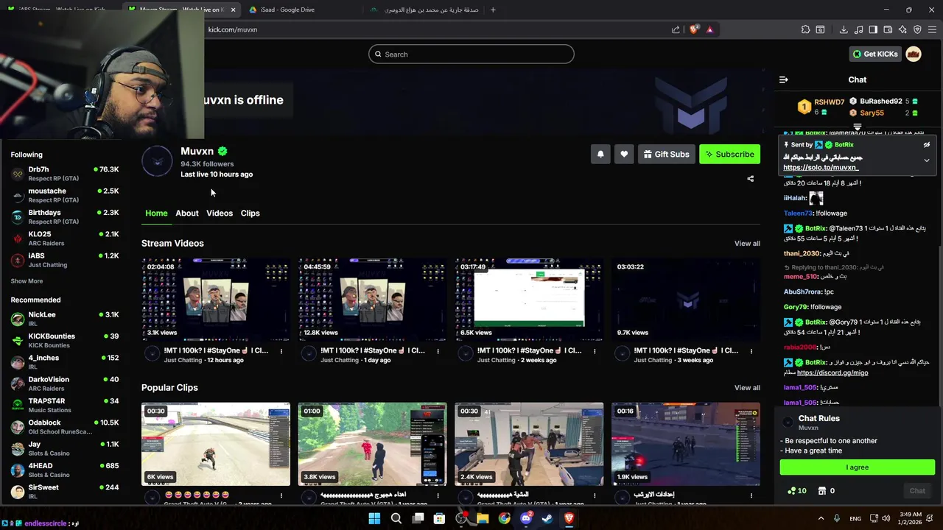Open Discord from the taskbar

[x=526, y=518]
